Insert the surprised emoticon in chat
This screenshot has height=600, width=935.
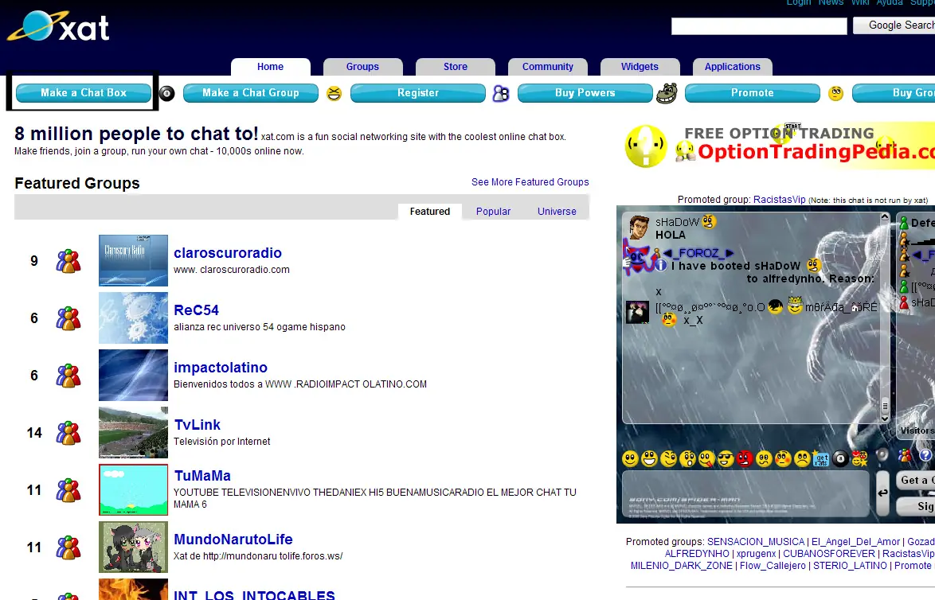click(687, 458)
